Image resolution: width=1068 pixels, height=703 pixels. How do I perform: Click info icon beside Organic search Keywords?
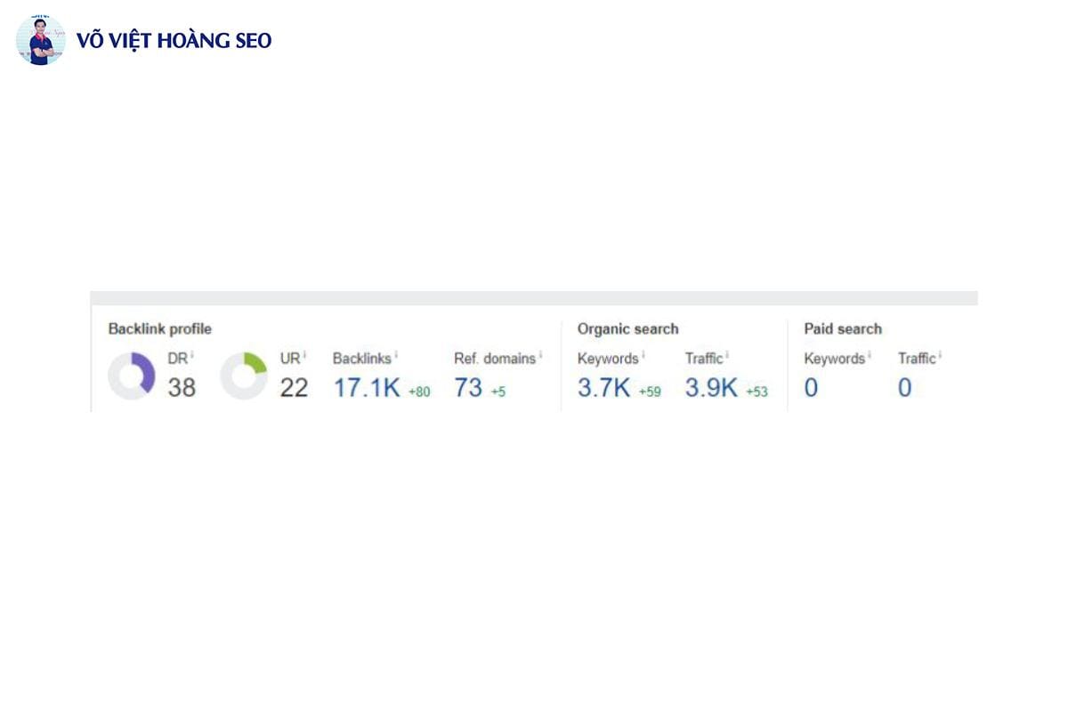[643, 355]
